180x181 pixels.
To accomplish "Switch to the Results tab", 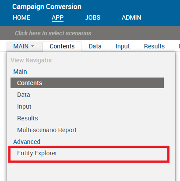I will point(154,46).
